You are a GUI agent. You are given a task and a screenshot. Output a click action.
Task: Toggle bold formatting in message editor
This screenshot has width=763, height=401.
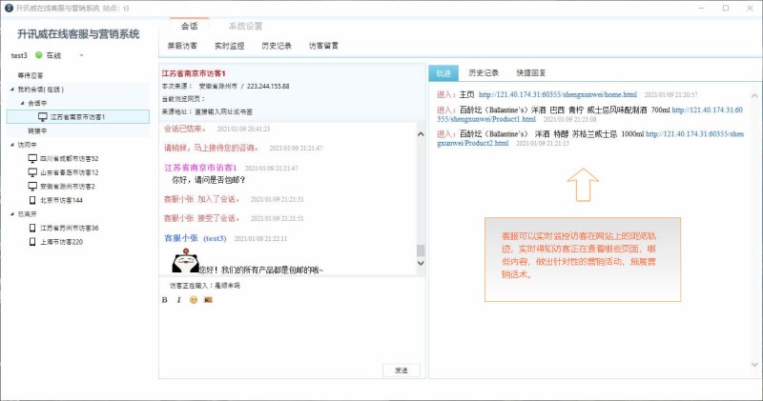164,300
